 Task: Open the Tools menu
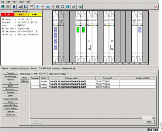click(21, 2)
